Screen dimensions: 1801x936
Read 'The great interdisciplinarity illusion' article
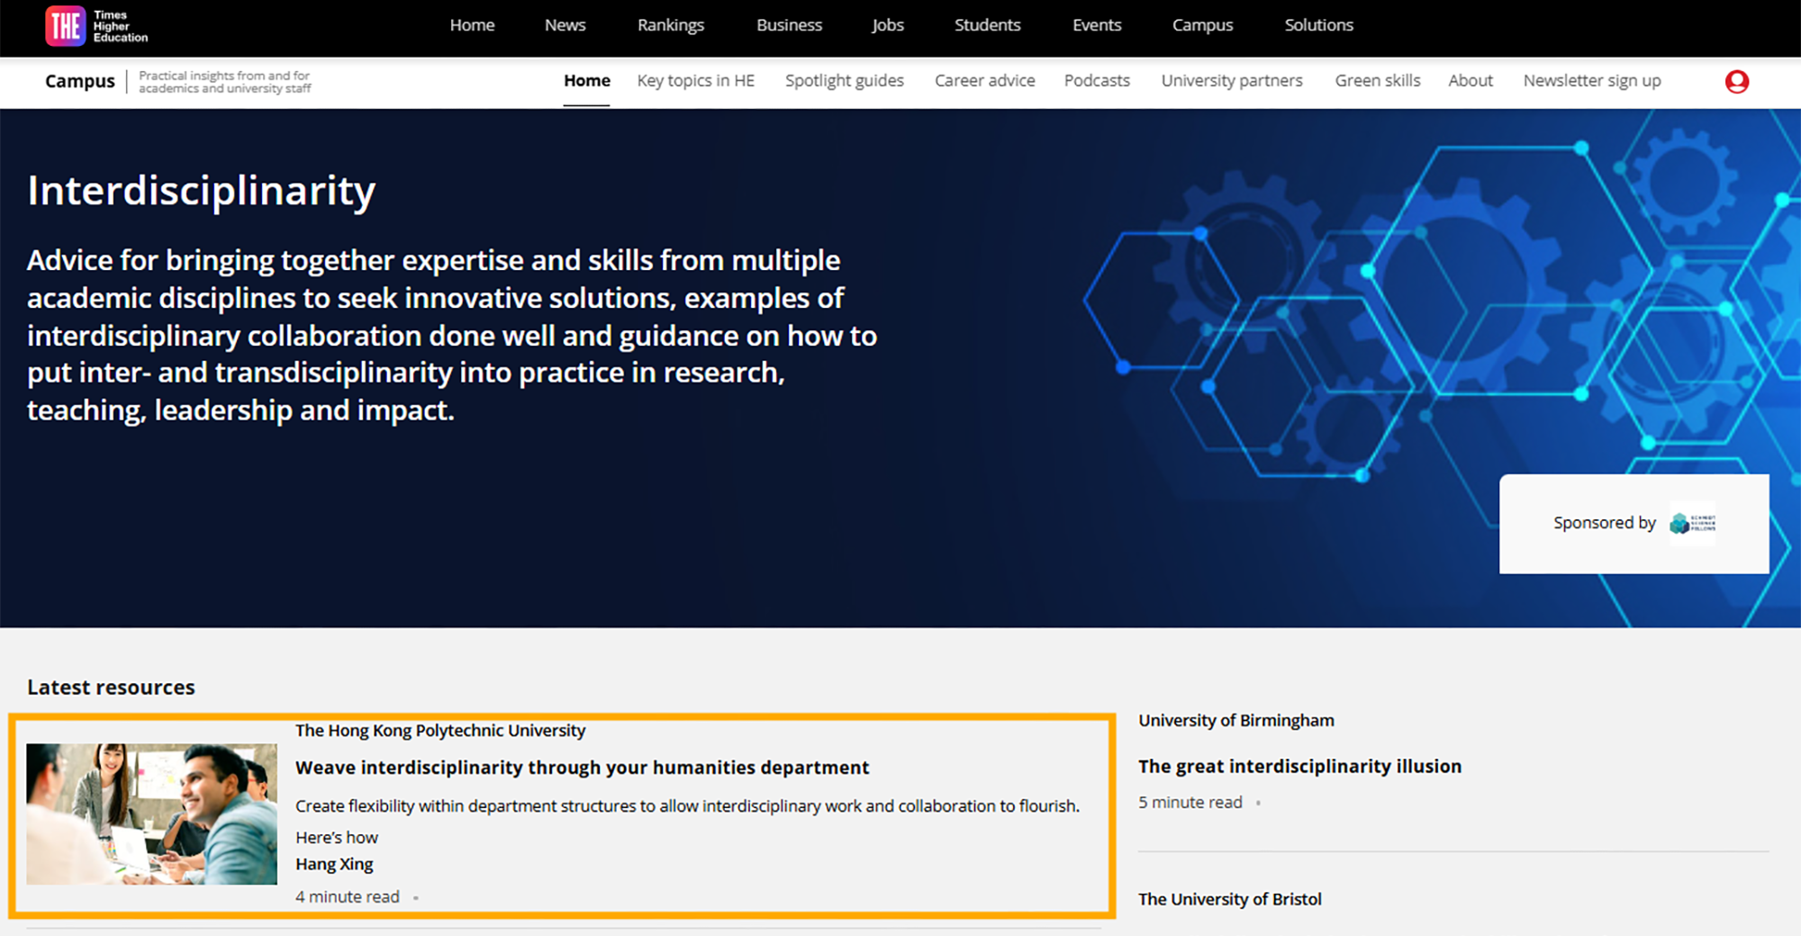tap(1299, 767)
